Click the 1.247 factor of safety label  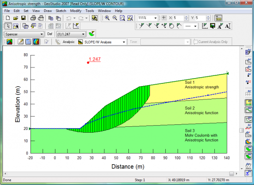(x=95, y=59)
